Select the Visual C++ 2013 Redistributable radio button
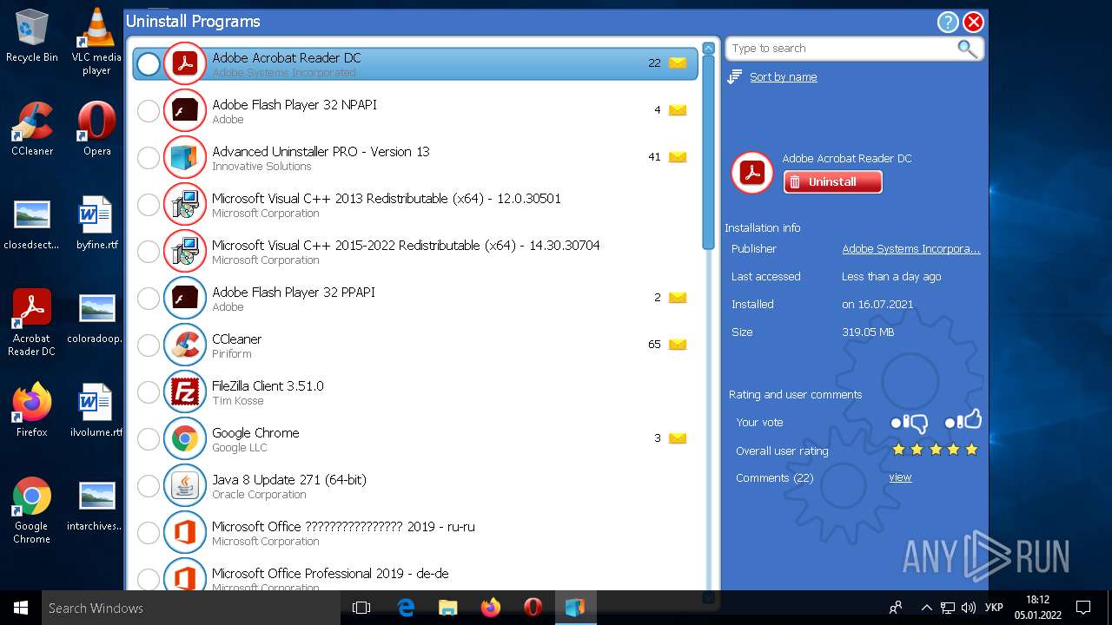The image size is (1112, 625). 149,204
